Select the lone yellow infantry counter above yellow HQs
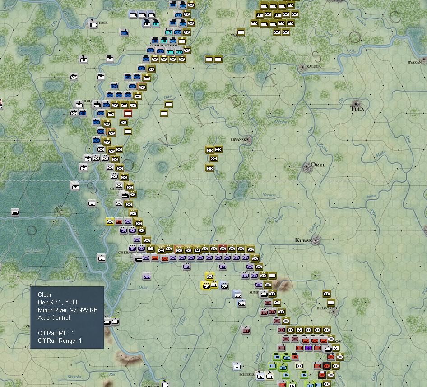The image size is (427, 387). tap(210, 276)
